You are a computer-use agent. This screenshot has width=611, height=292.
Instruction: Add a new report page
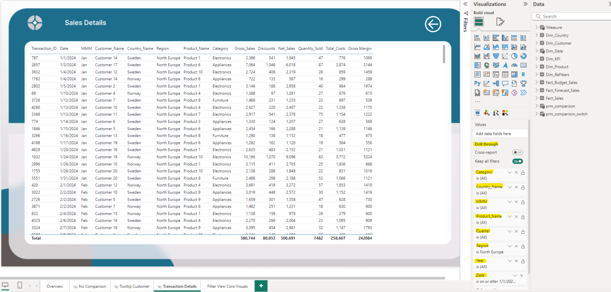tap(261, 286)
